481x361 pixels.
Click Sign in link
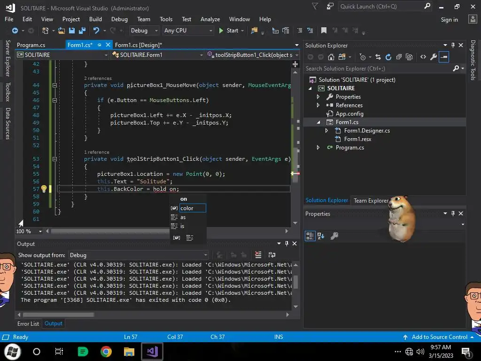click(450, 20)
